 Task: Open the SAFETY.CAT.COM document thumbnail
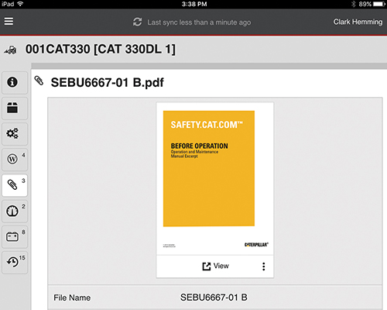point(215,178)
